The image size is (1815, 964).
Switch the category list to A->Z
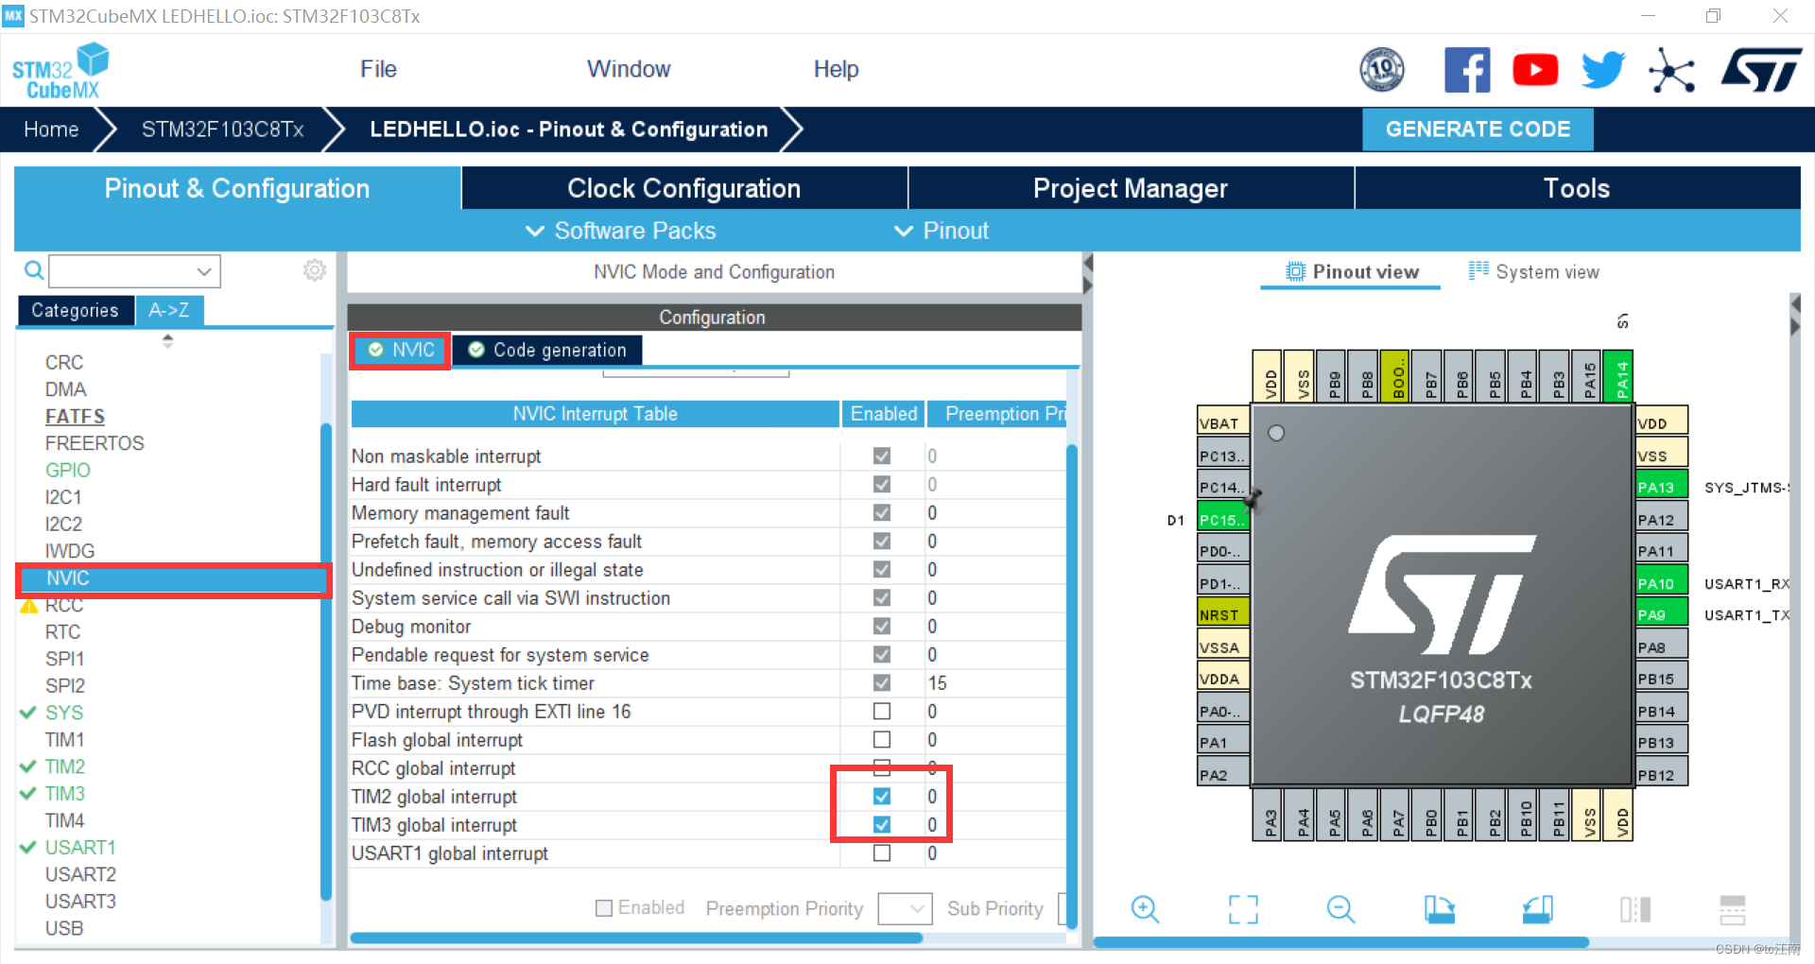169,310
